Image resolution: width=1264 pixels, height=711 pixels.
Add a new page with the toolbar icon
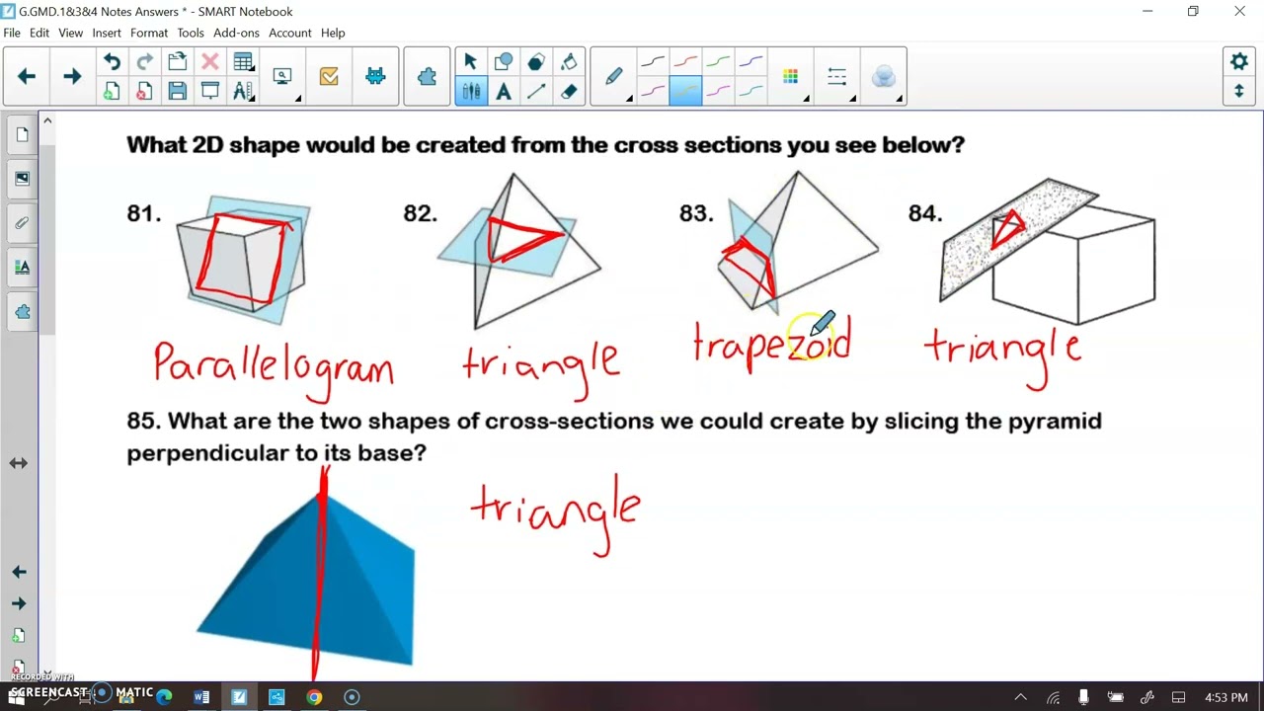pyautogui.click(x=112, y=91)
